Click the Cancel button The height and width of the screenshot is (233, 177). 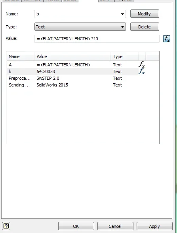[x=115, y=226]
